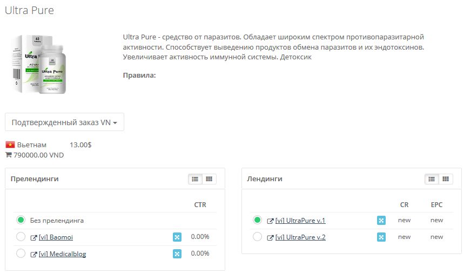Switch Прелендинги panel to grid view
This screenshot has width=464, height=274.
pos(209,179)
